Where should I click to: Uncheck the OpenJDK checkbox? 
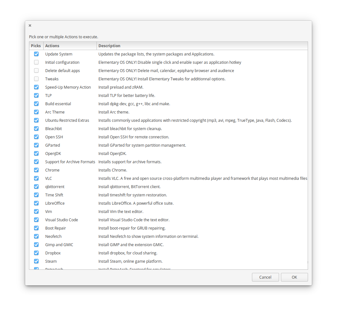coord(36,153)
